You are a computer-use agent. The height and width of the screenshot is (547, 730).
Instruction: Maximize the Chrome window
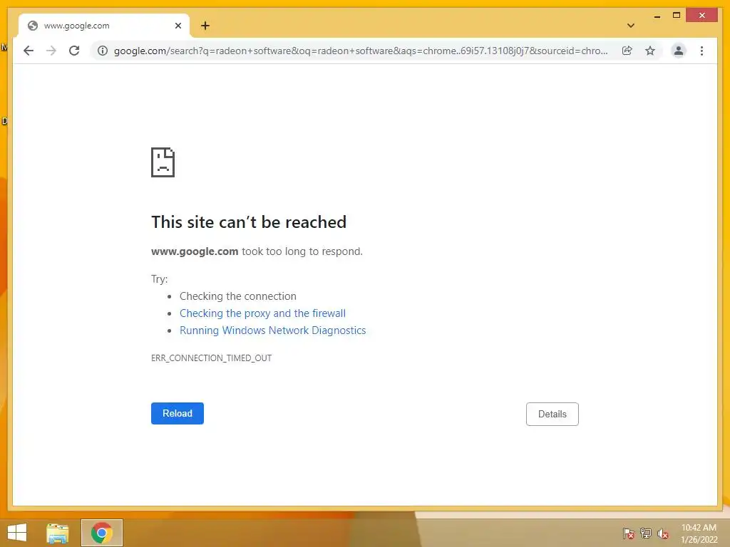pyautogui.click(x=677, y=16)
